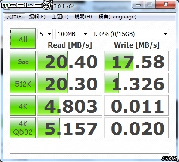The image size is (179, 162).
Task: Start the 512K test
Action: [x=23, y=83]
